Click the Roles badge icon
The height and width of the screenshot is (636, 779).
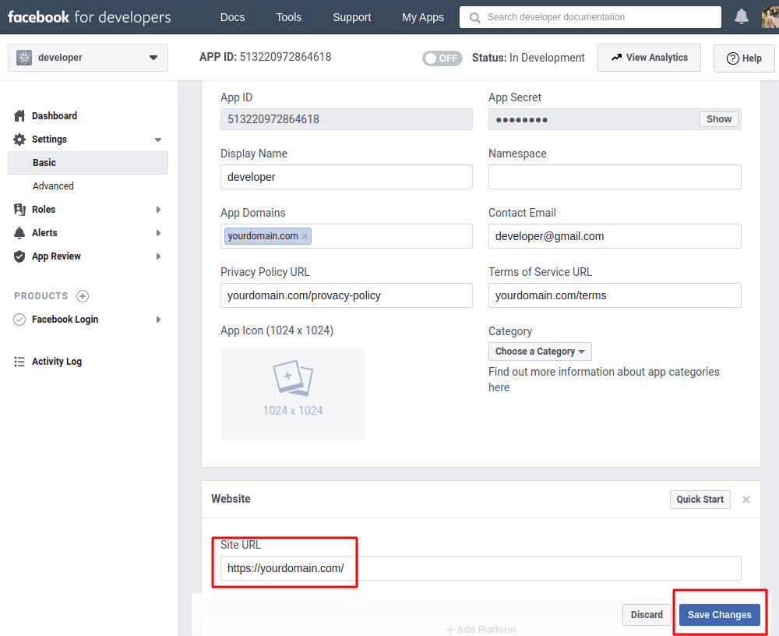click(x=19, y=210)
